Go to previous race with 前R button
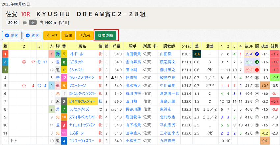This screenshot has width=280, height=145. pos(12,35)
